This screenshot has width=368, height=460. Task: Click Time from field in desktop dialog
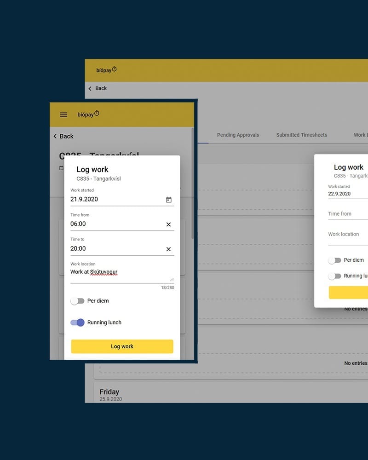[x=348, y=214]
